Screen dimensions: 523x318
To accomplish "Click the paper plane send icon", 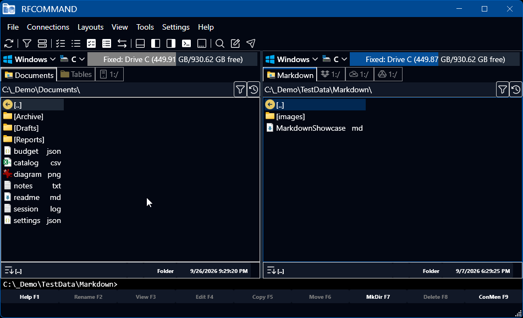I will (251, 43).
